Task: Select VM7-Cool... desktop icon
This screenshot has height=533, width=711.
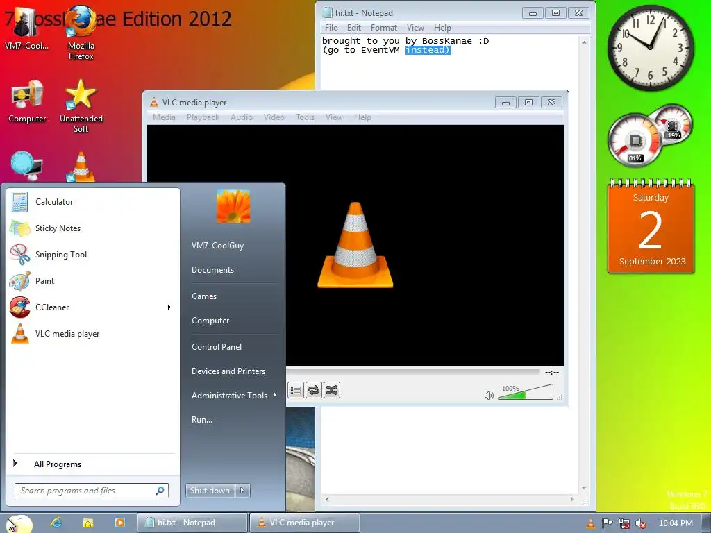Action: tap(26, 28)
